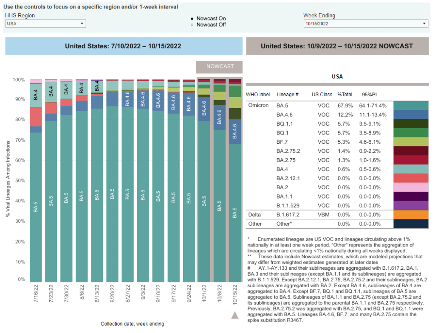The image size is (435, 333).
Task: Select the Nowcast Off radio button
Action: pyautogui.click(x=192, y=25)
